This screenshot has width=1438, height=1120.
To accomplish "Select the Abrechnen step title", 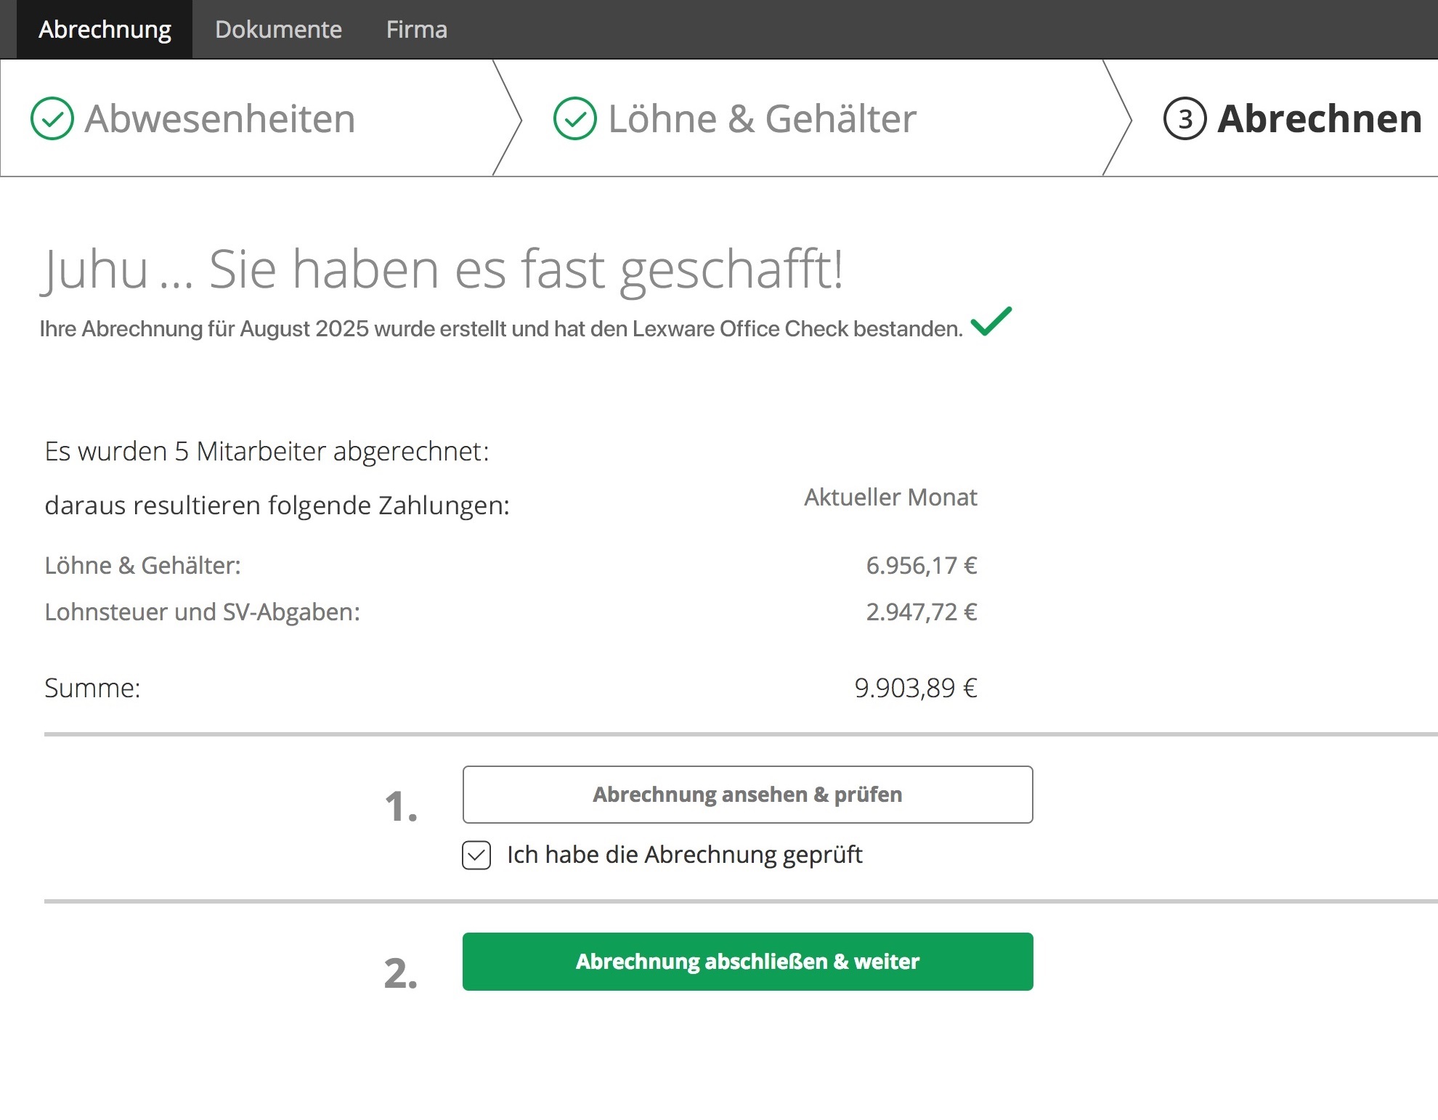I will tap(1319, 118).
